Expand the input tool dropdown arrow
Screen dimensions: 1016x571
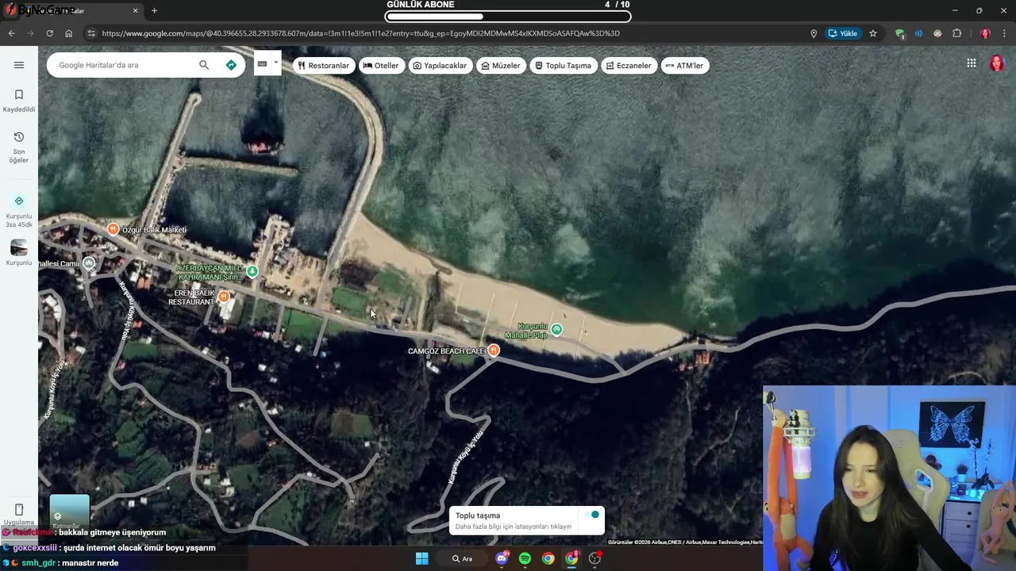coord(276,63)
